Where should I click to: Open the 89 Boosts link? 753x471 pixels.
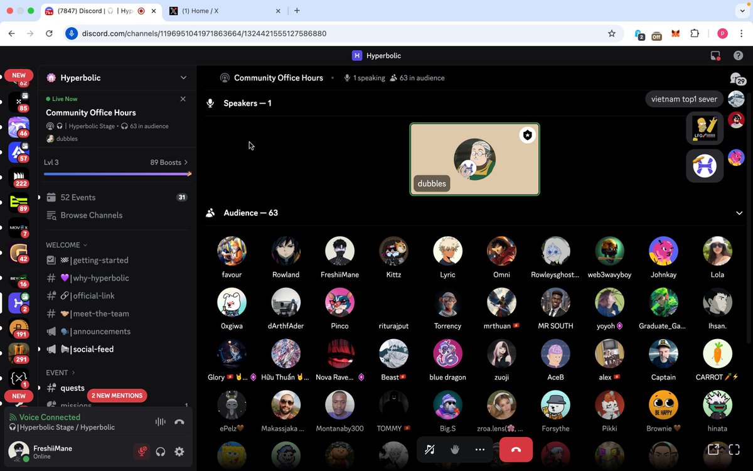point(169,162)
